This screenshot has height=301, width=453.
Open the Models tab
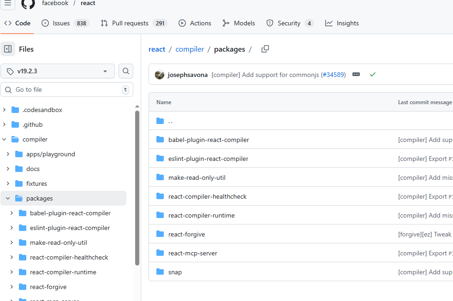coord(238,23)
